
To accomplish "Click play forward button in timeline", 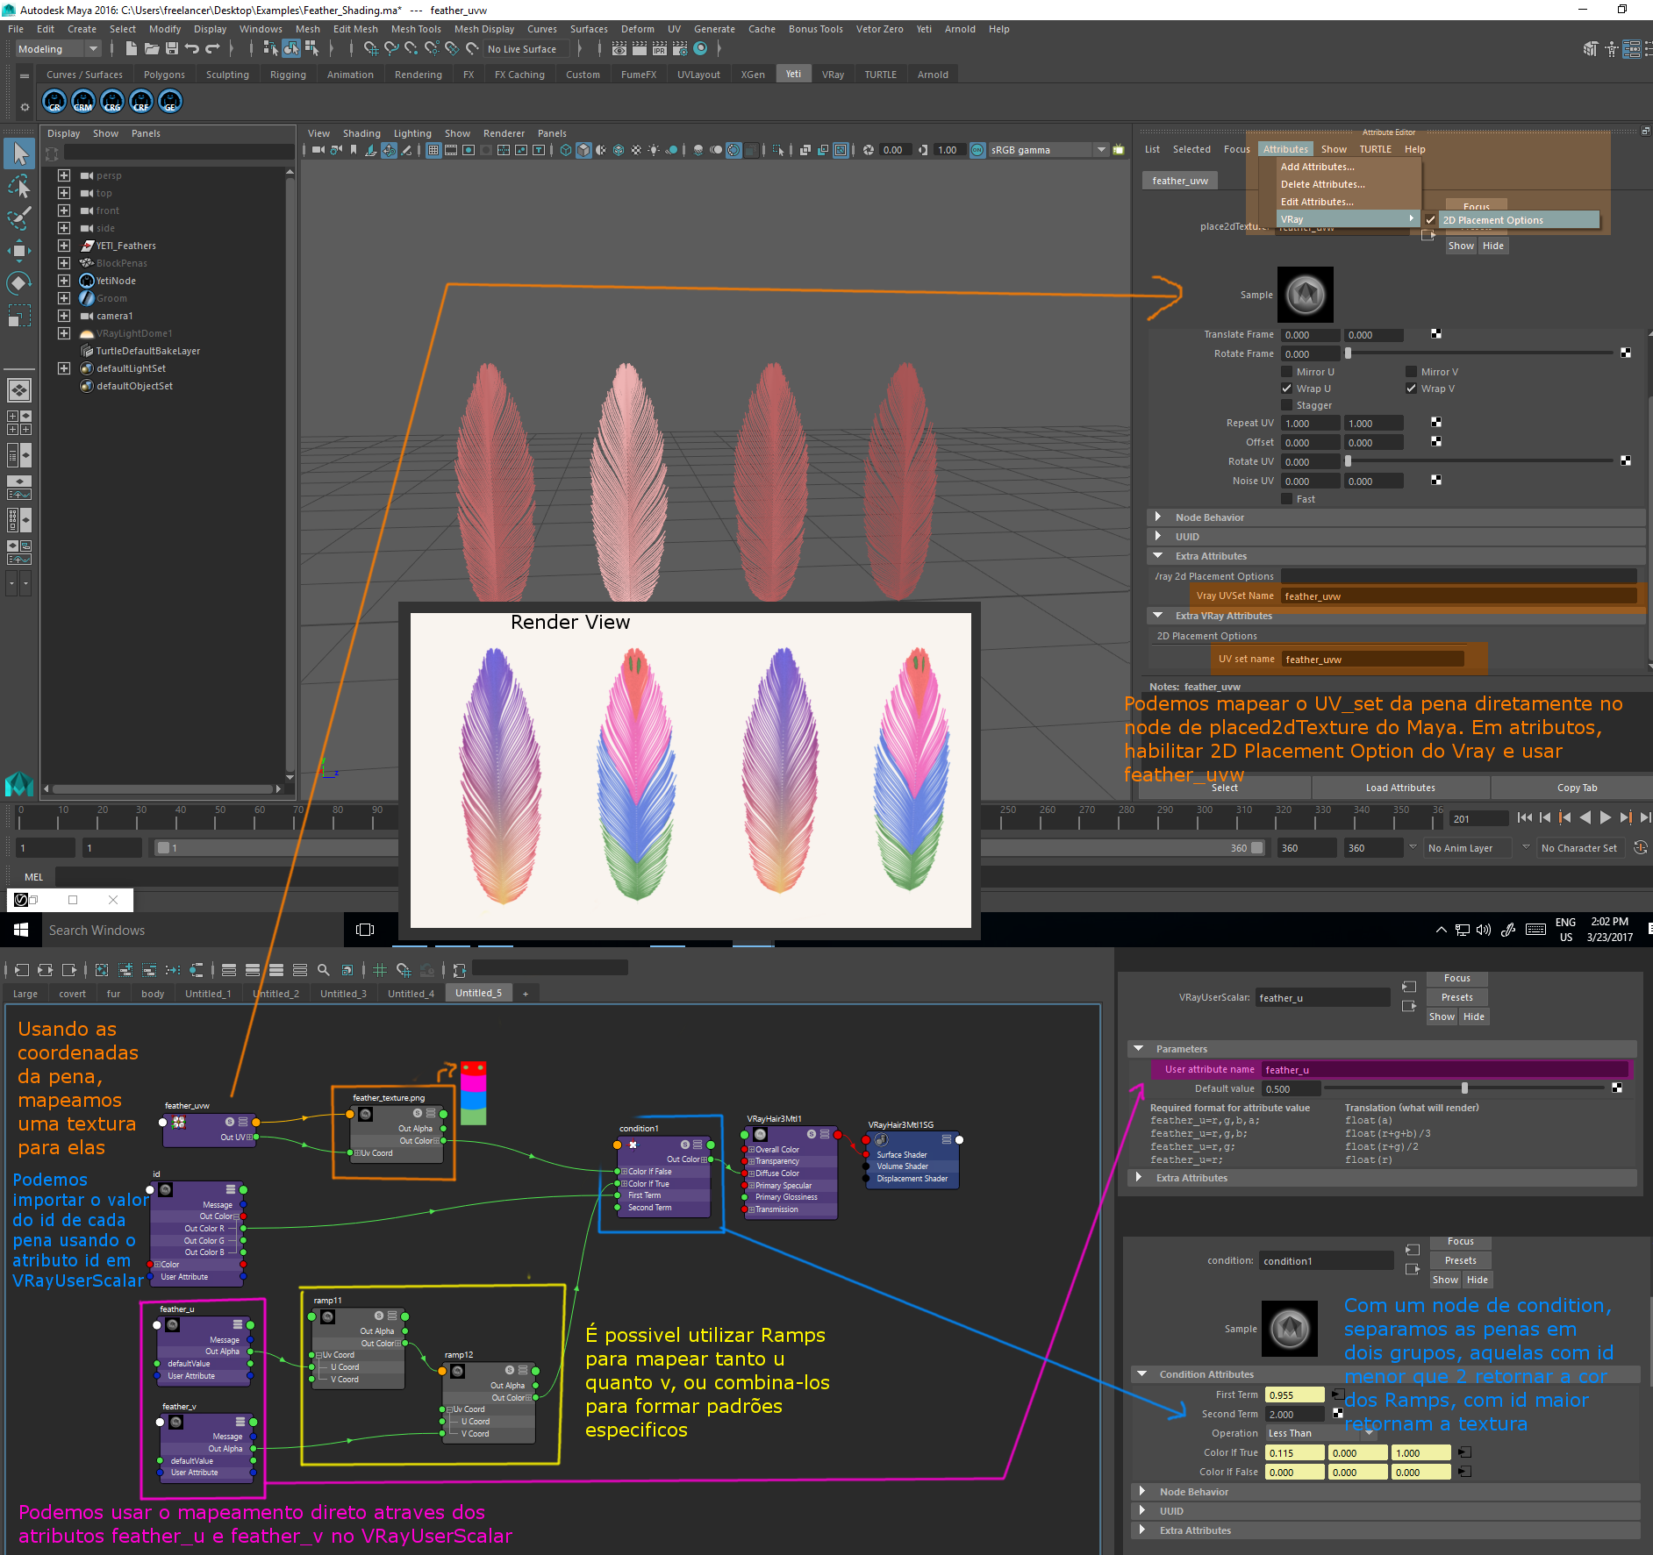I will coord(1606,817).
